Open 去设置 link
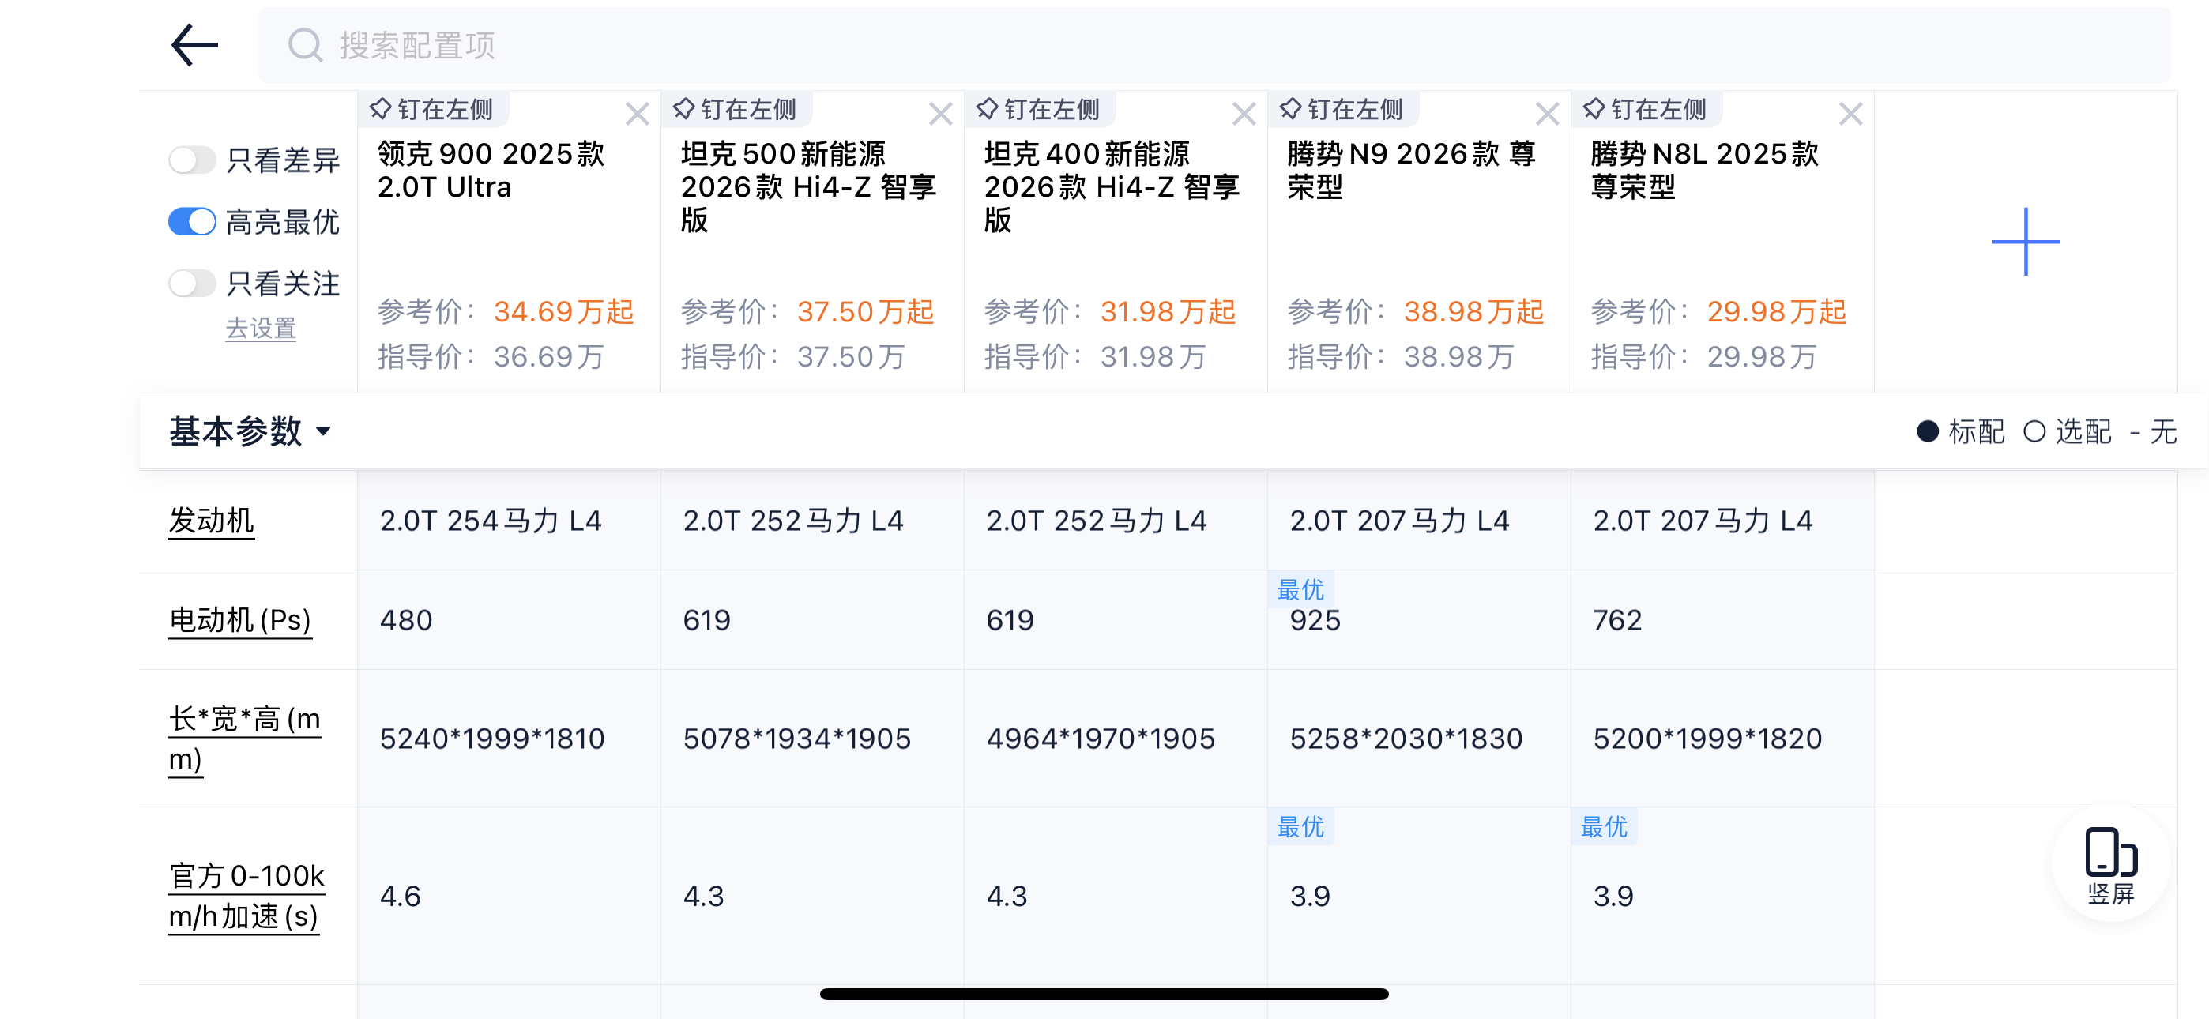The height and width of the screenshot is (1019, 2209). pyautogui.click(x=261, y=329)
